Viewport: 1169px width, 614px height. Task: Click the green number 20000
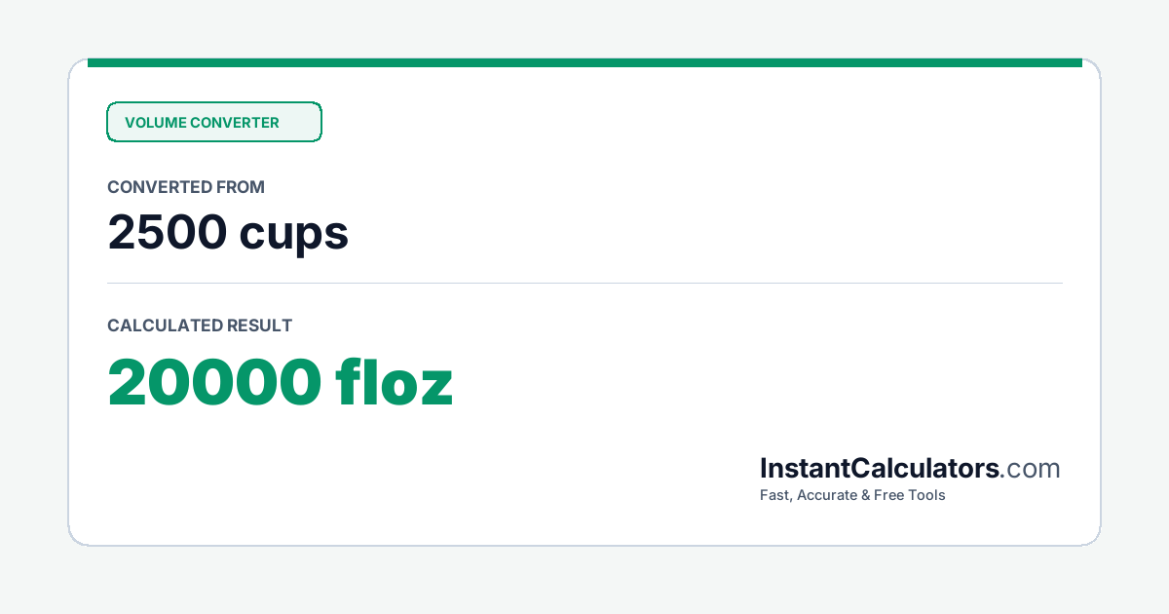214,382
